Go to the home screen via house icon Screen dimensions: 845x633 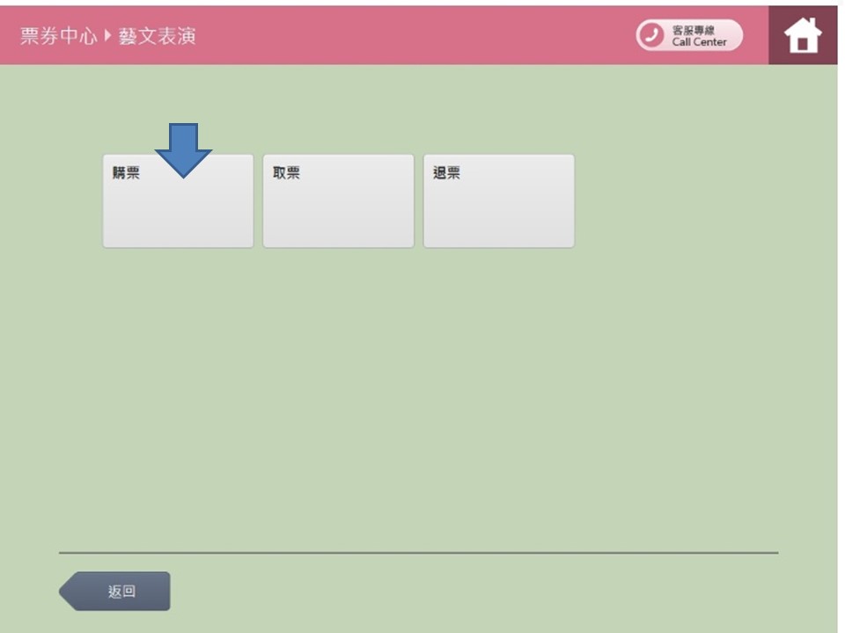pos(803,36)
